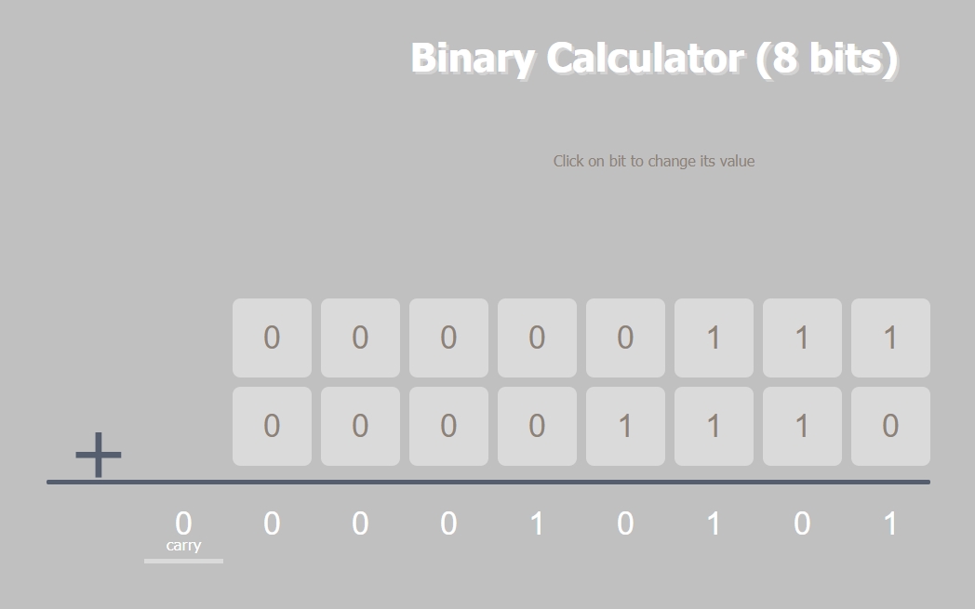Click the Binary Calculator (8 bits) title

(x=654, y=58)
